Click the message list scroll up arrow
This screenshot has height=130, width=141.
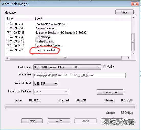[133, 18]
